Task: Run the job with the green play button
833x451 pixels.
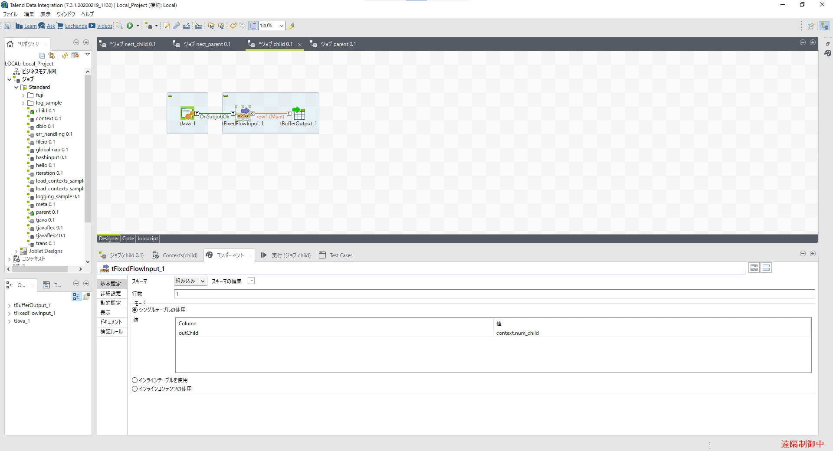Action: click(x=130, y=26)
